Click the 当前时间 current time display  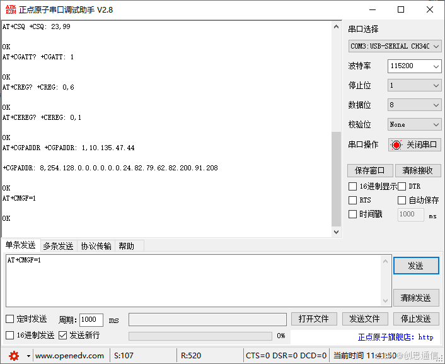365,356
